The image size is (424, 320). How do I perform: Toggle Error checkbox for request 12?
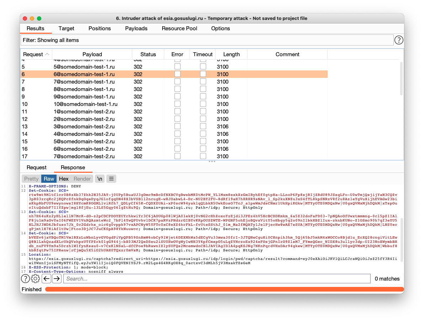point(177,119)
